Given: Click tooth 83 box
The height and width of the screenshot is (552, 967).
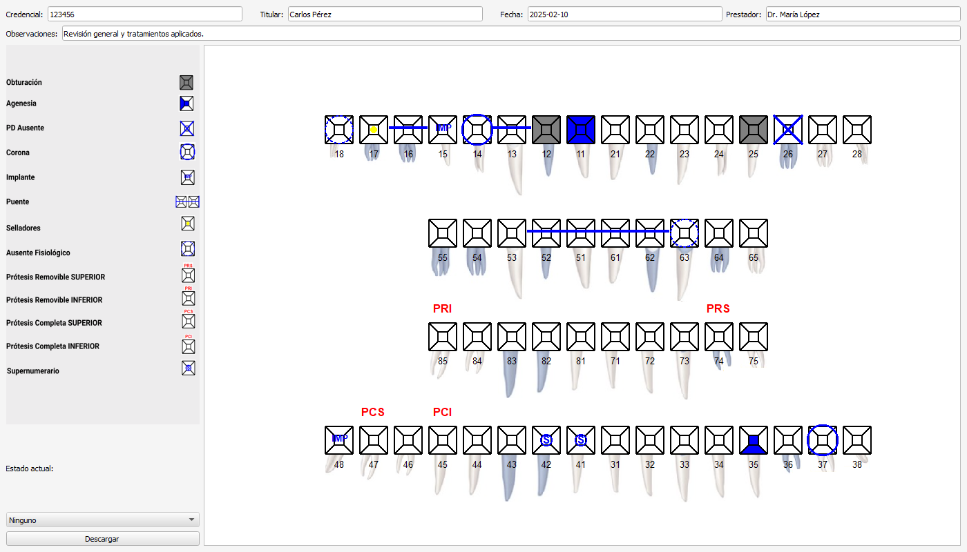Looking at the screenshot, I should tap(512, 337).
